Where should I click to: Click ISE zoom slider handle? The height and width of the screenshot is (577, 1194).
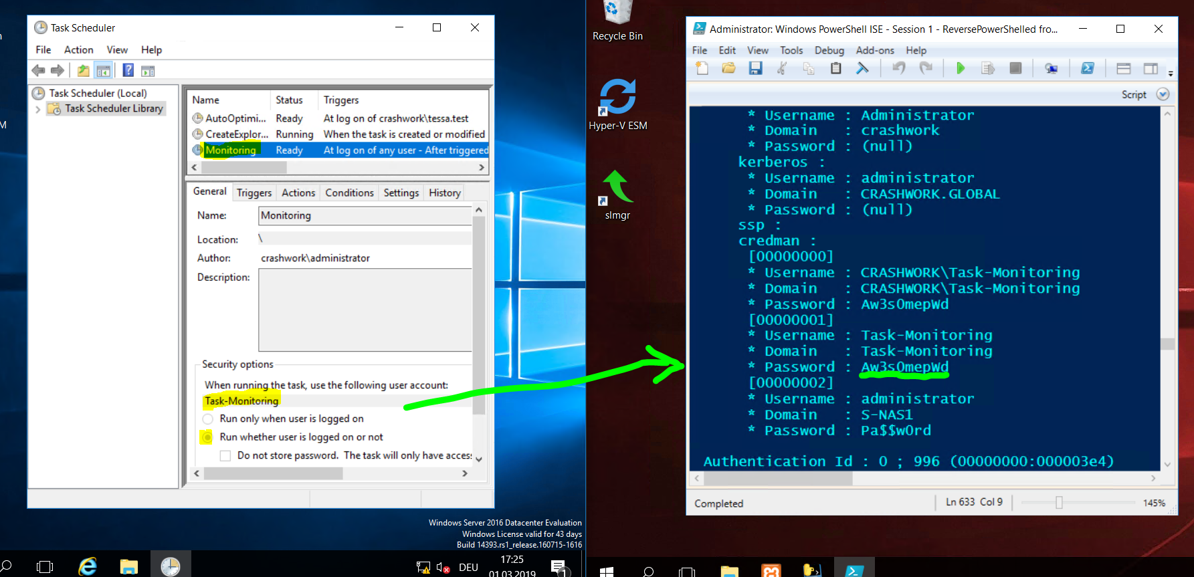click(x=1059, y=502)
